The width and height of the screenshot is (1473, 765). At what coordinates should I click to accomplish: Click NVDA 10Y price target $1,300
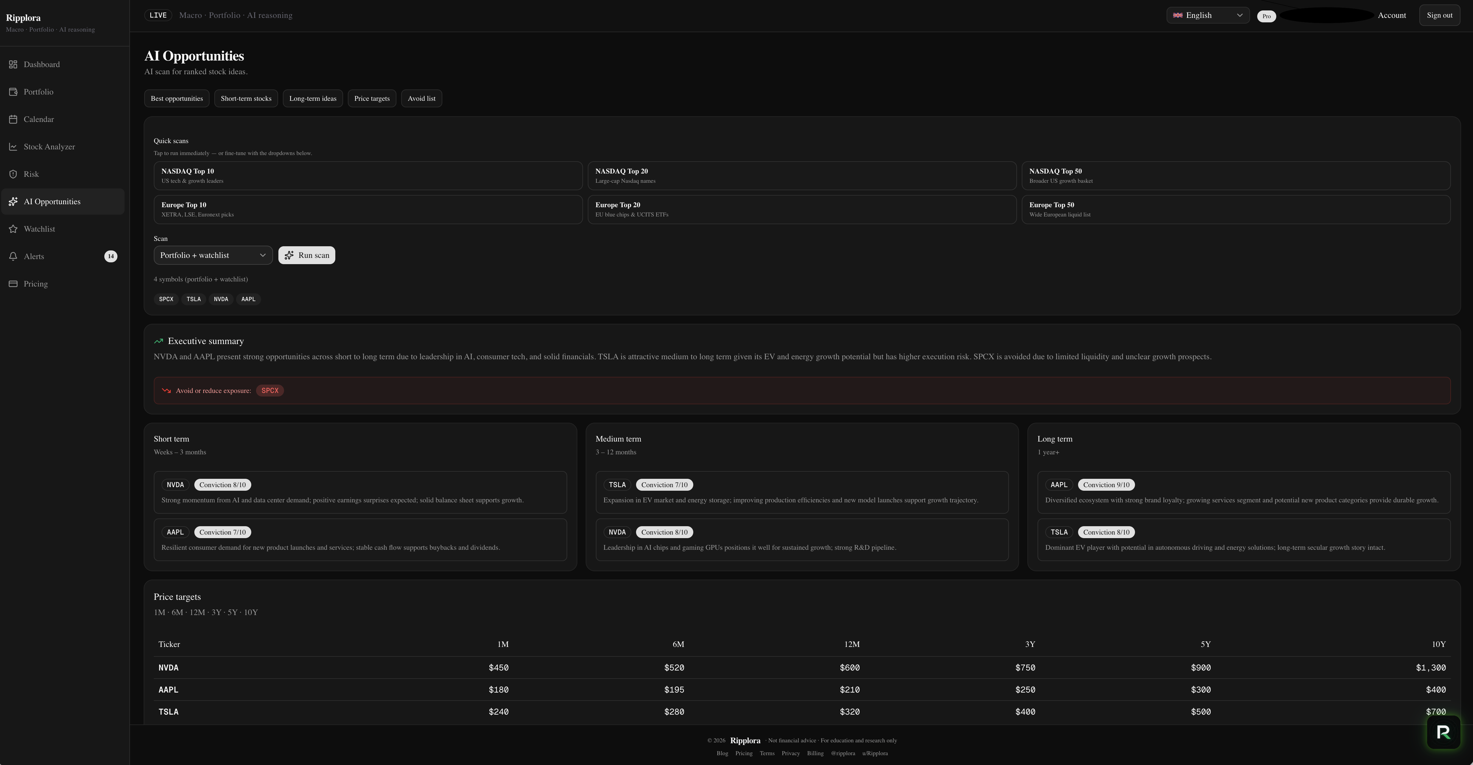click(1431, 668)
